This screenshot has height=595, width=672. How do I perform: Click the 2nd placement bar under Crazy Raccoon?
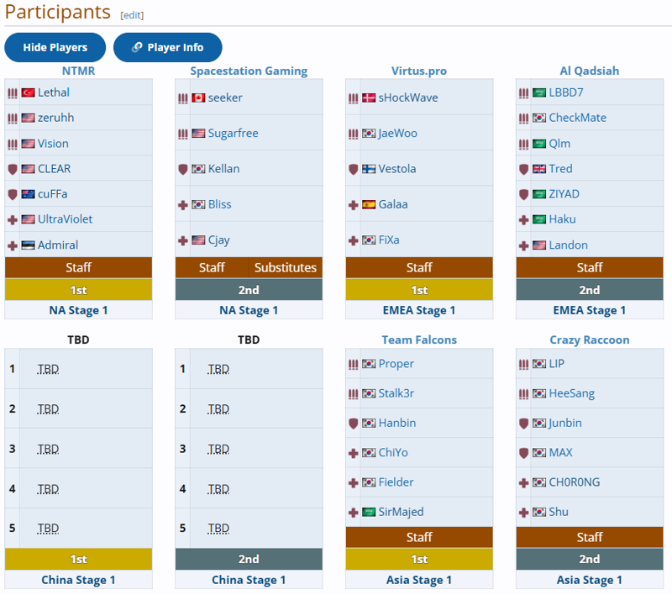point(590,560)
